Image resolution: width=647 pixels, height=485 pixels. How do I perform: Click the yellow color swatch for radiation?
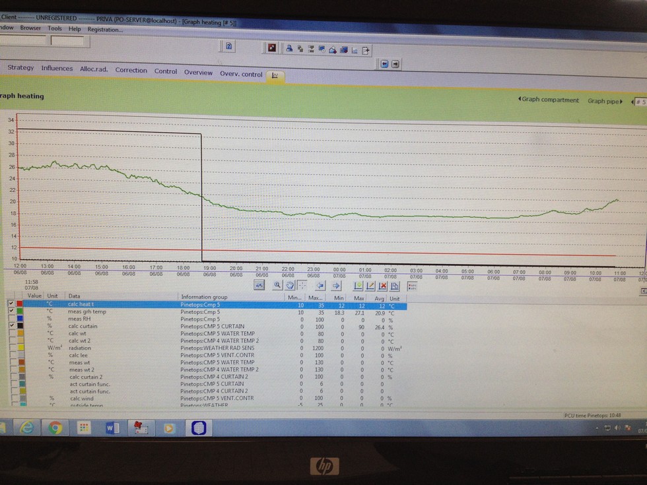[20, 348]
